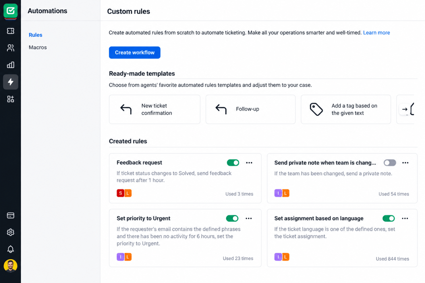Open the Reports bar chart icon
The width and height of the screenshot is (425, 283).
[x=10, y=65]
